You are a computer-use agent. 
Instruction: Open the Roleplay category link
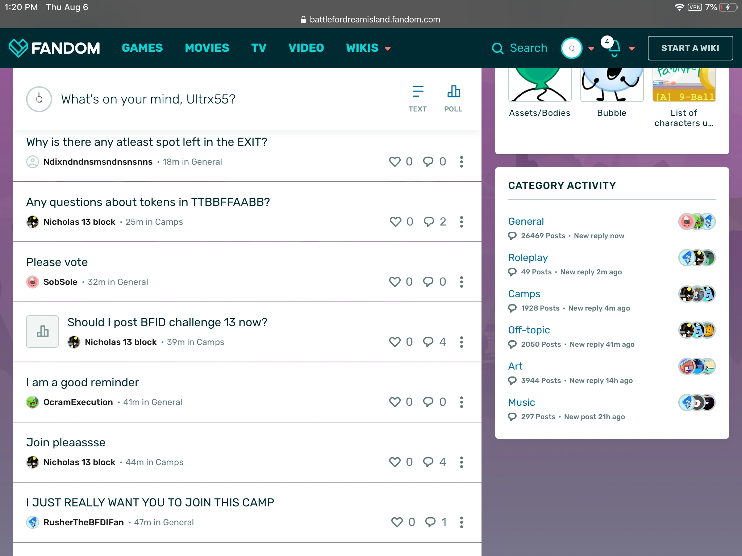(x=528, y=257)
